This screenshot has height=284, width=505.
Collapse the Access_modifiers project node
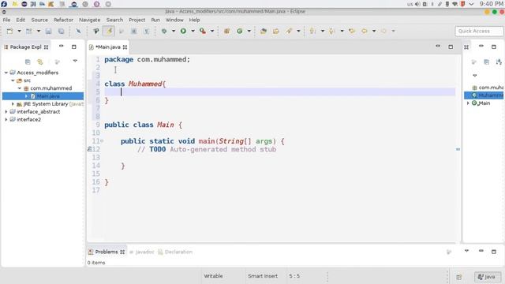[x=6, y=73]
